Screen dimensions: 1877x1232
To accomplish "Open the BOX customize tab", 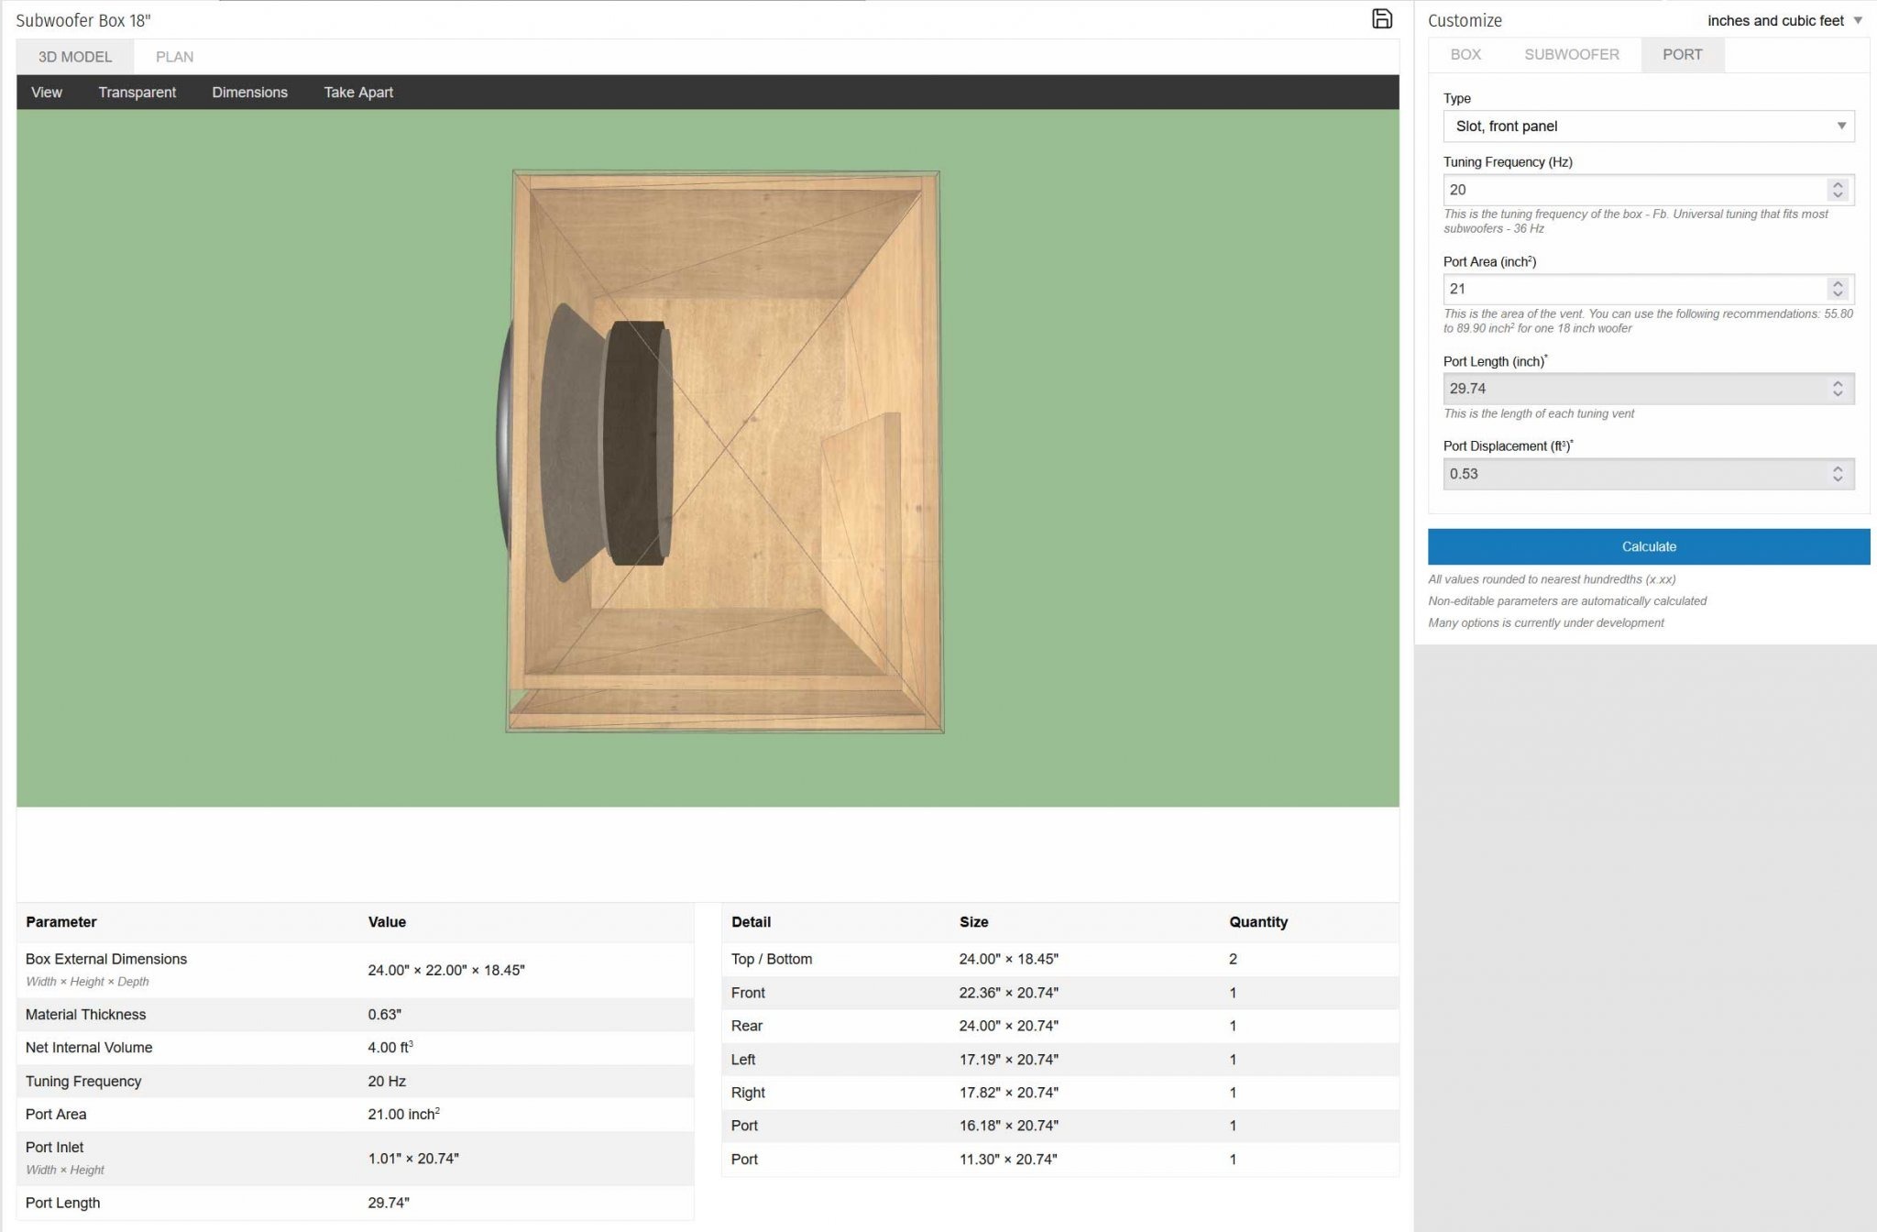I will [1465, 55].
